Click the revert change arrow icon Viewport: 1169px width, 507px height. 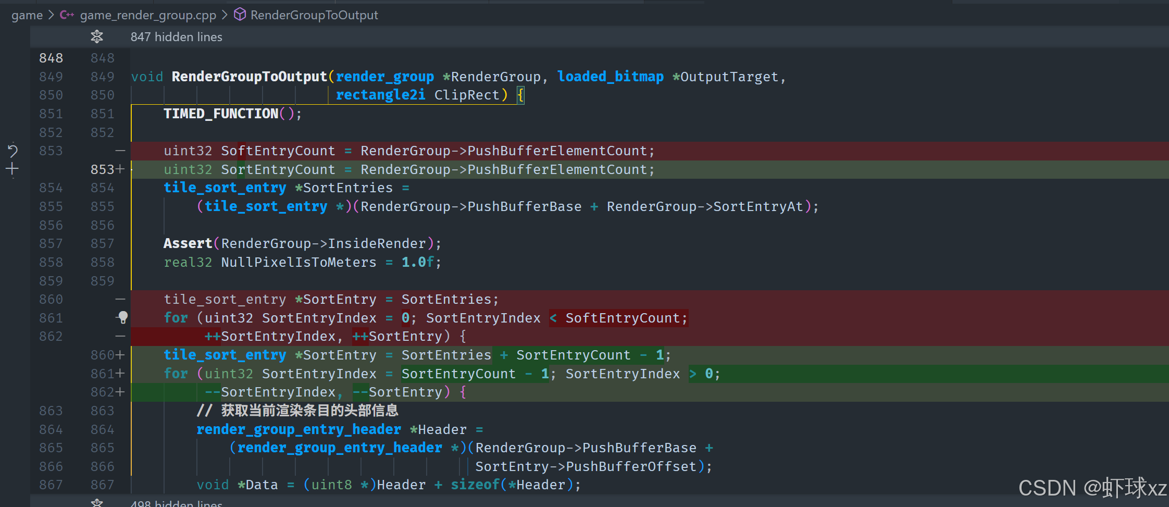[x=13, y=151]
